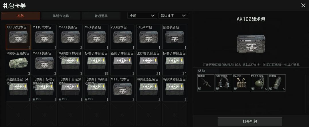Screen dimensions: 309x127
Task: Expand the 默认排序 sort dropdown
Action: point(173,16)
